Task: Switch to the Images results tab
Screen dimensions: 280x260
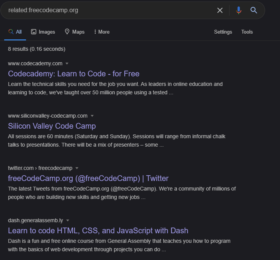Action: click(47, 32)
